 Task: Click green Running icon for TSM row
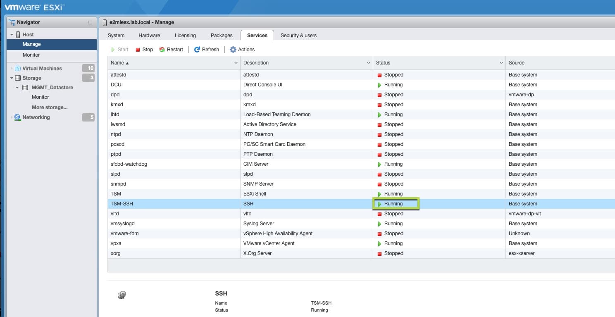(x=379, y=194)
